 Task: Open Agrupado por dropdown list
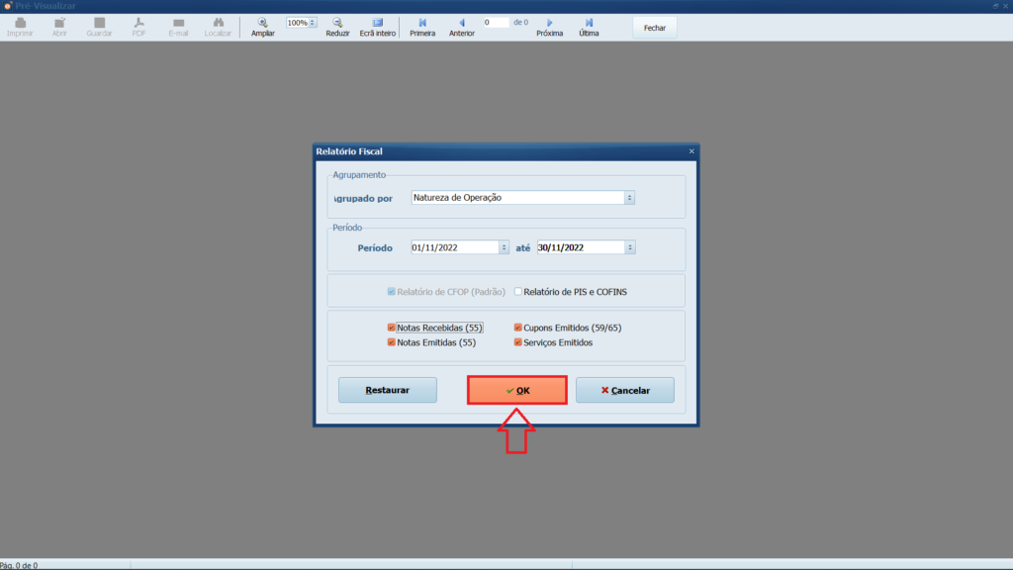coord(629,198)
